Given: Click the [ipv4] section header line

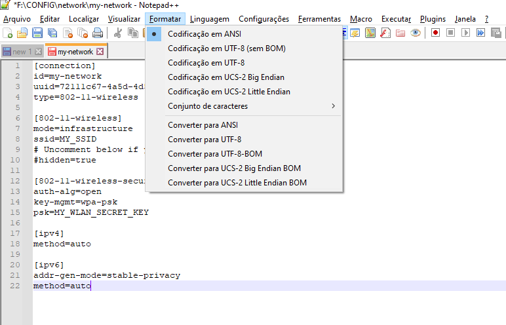Looking at the screenshot, I should point(49,233).
